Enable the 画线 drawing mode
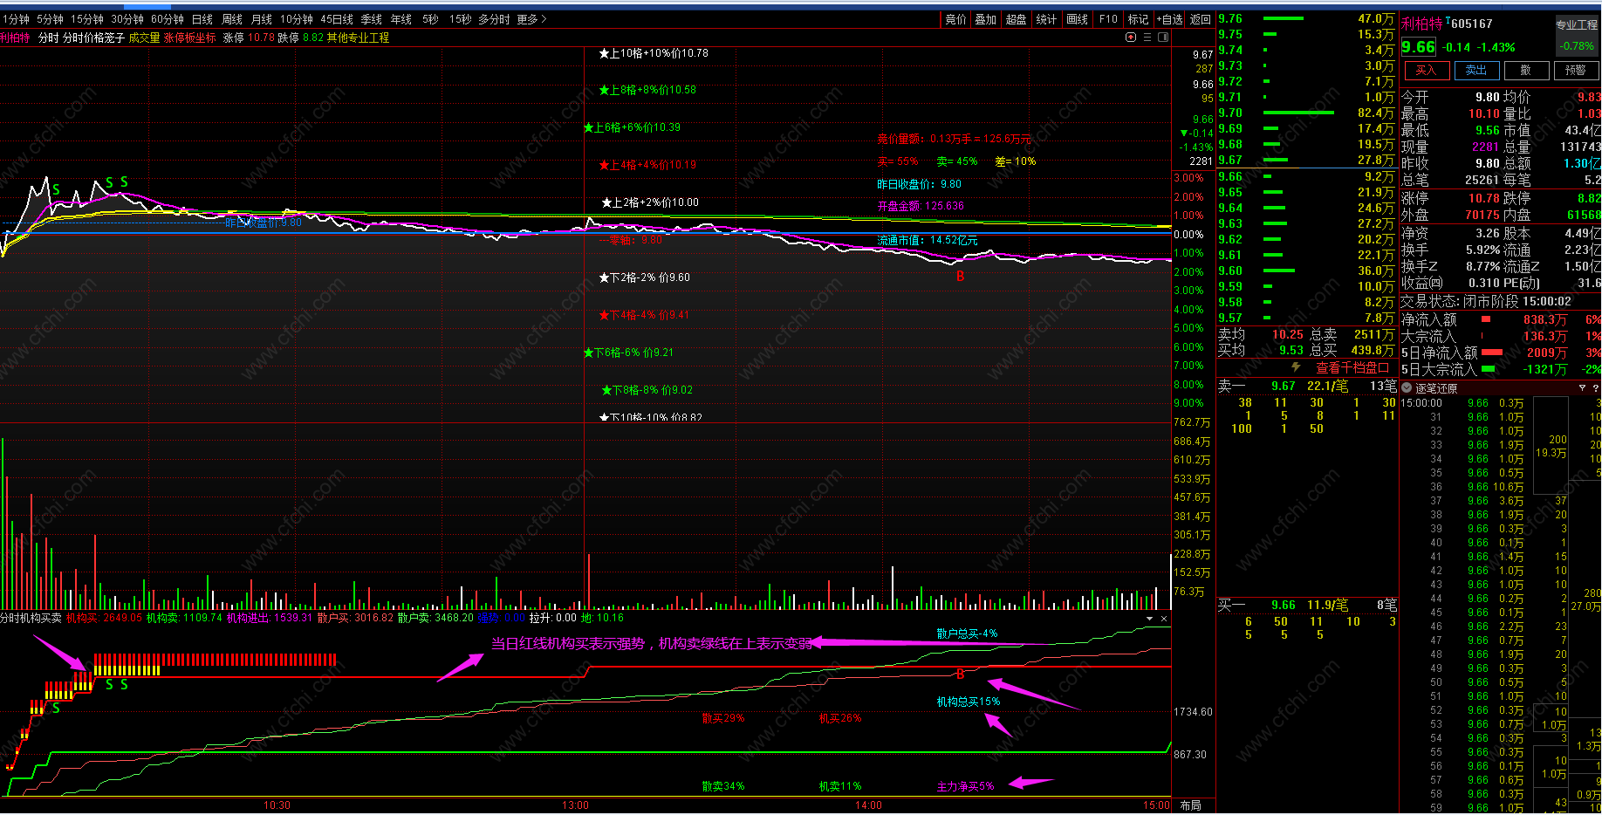The height and width of the screenshot is (815, 1602). 1078,18
